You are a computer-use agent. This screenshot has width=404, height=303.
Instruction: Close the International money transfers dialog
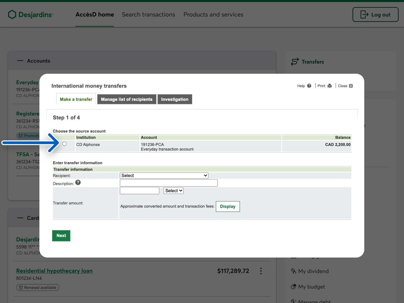[x=350, y=86]
